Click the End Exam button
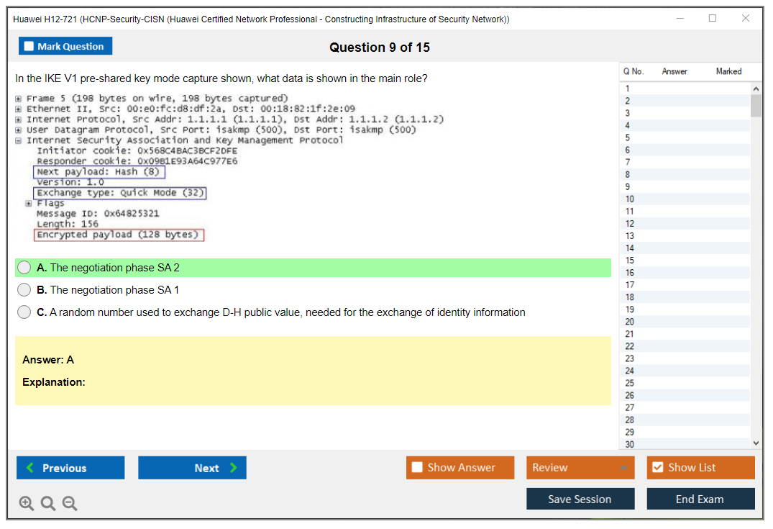The width and height of the screenshot is (773, 529). (700, 499)
